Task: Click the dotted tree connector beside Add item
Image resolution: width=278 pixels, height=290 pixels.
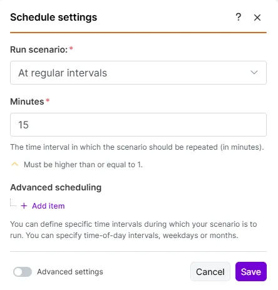Action: (13, 202)
